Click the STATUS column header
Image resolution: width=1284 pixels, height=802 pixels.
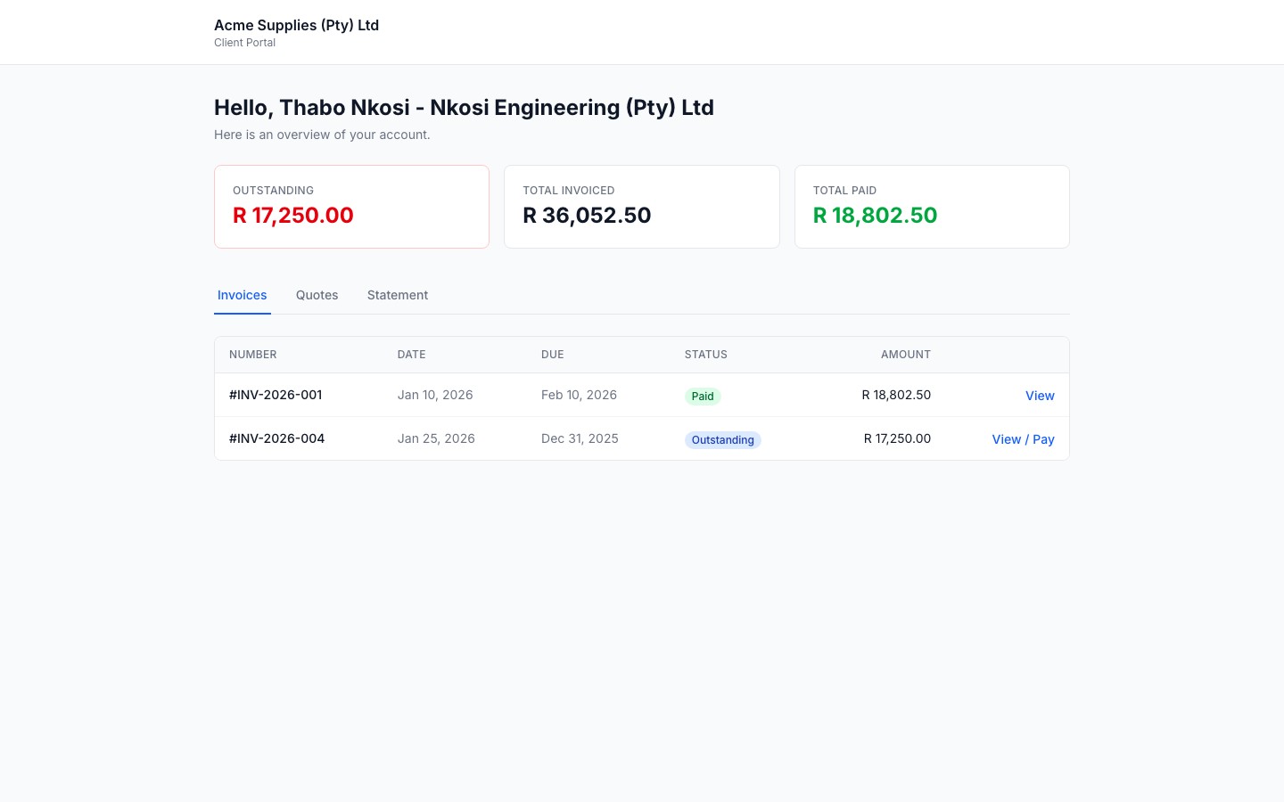coord(705,354)
